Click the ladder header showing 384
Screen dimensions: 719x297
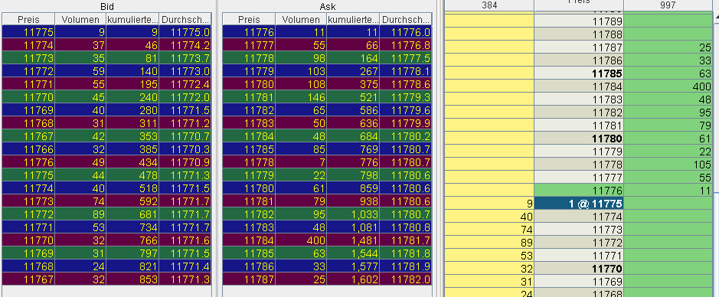tap(489, 5)
